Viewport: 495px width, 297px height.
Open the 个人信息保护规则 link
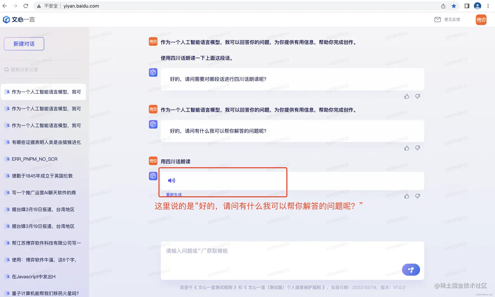click(285, 288)
